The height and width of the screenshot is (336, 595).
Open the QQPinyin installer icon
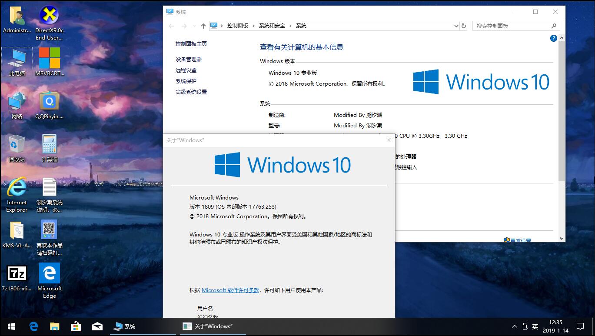pyautogui.click(x=49, y=106)
